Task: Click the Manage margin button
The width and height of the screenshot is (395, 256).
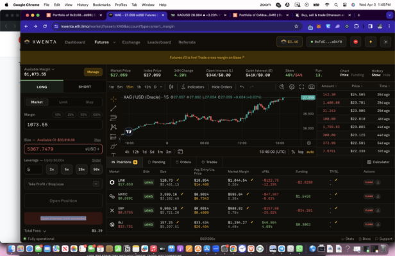Action: [93, 72]
